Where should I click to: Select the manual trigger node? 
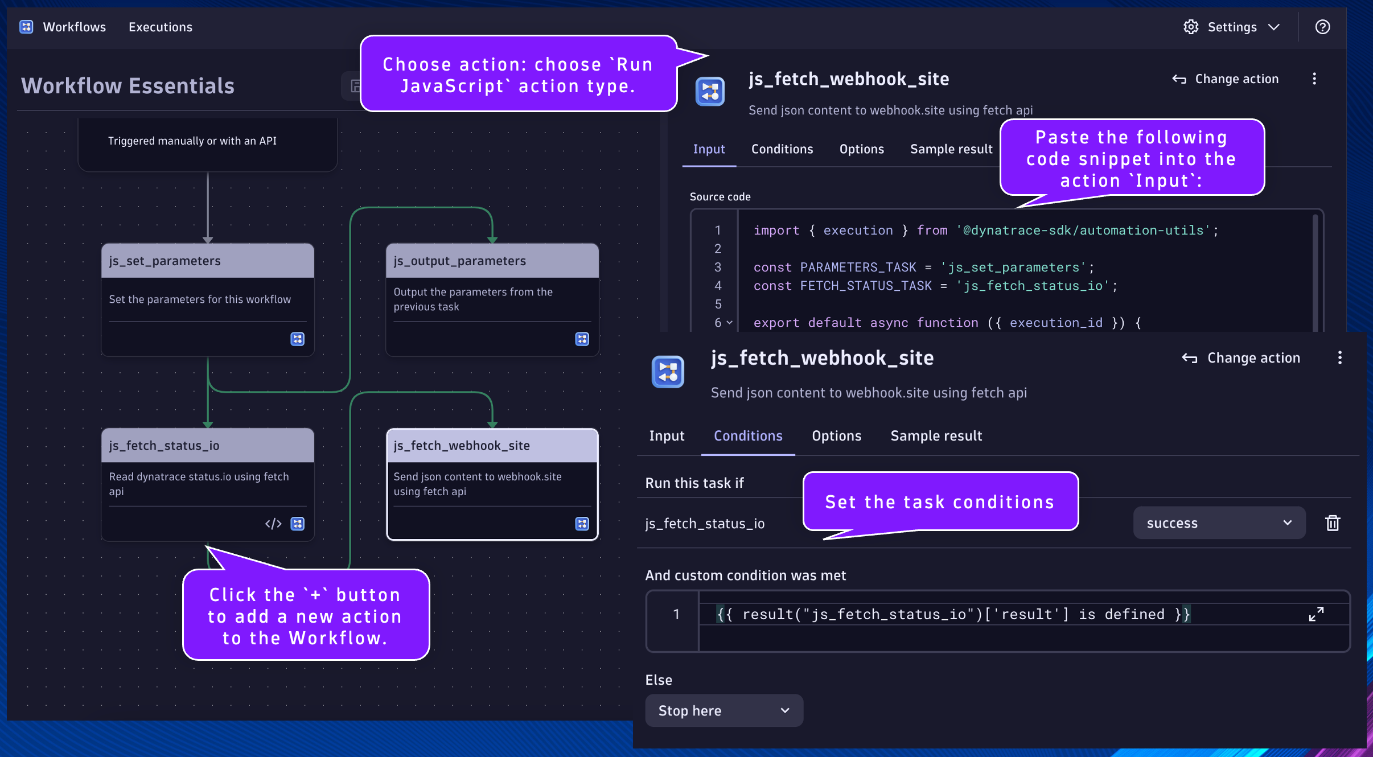coord(208,145)
